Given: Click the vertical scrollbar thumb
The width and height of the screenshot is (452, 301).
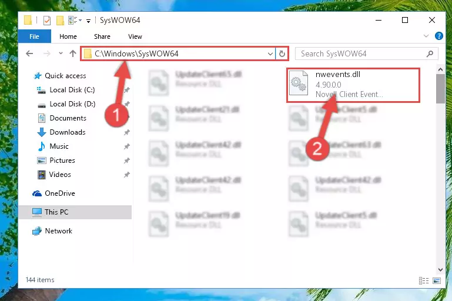Looking at the screenshot, I should [x=440, y=89].
